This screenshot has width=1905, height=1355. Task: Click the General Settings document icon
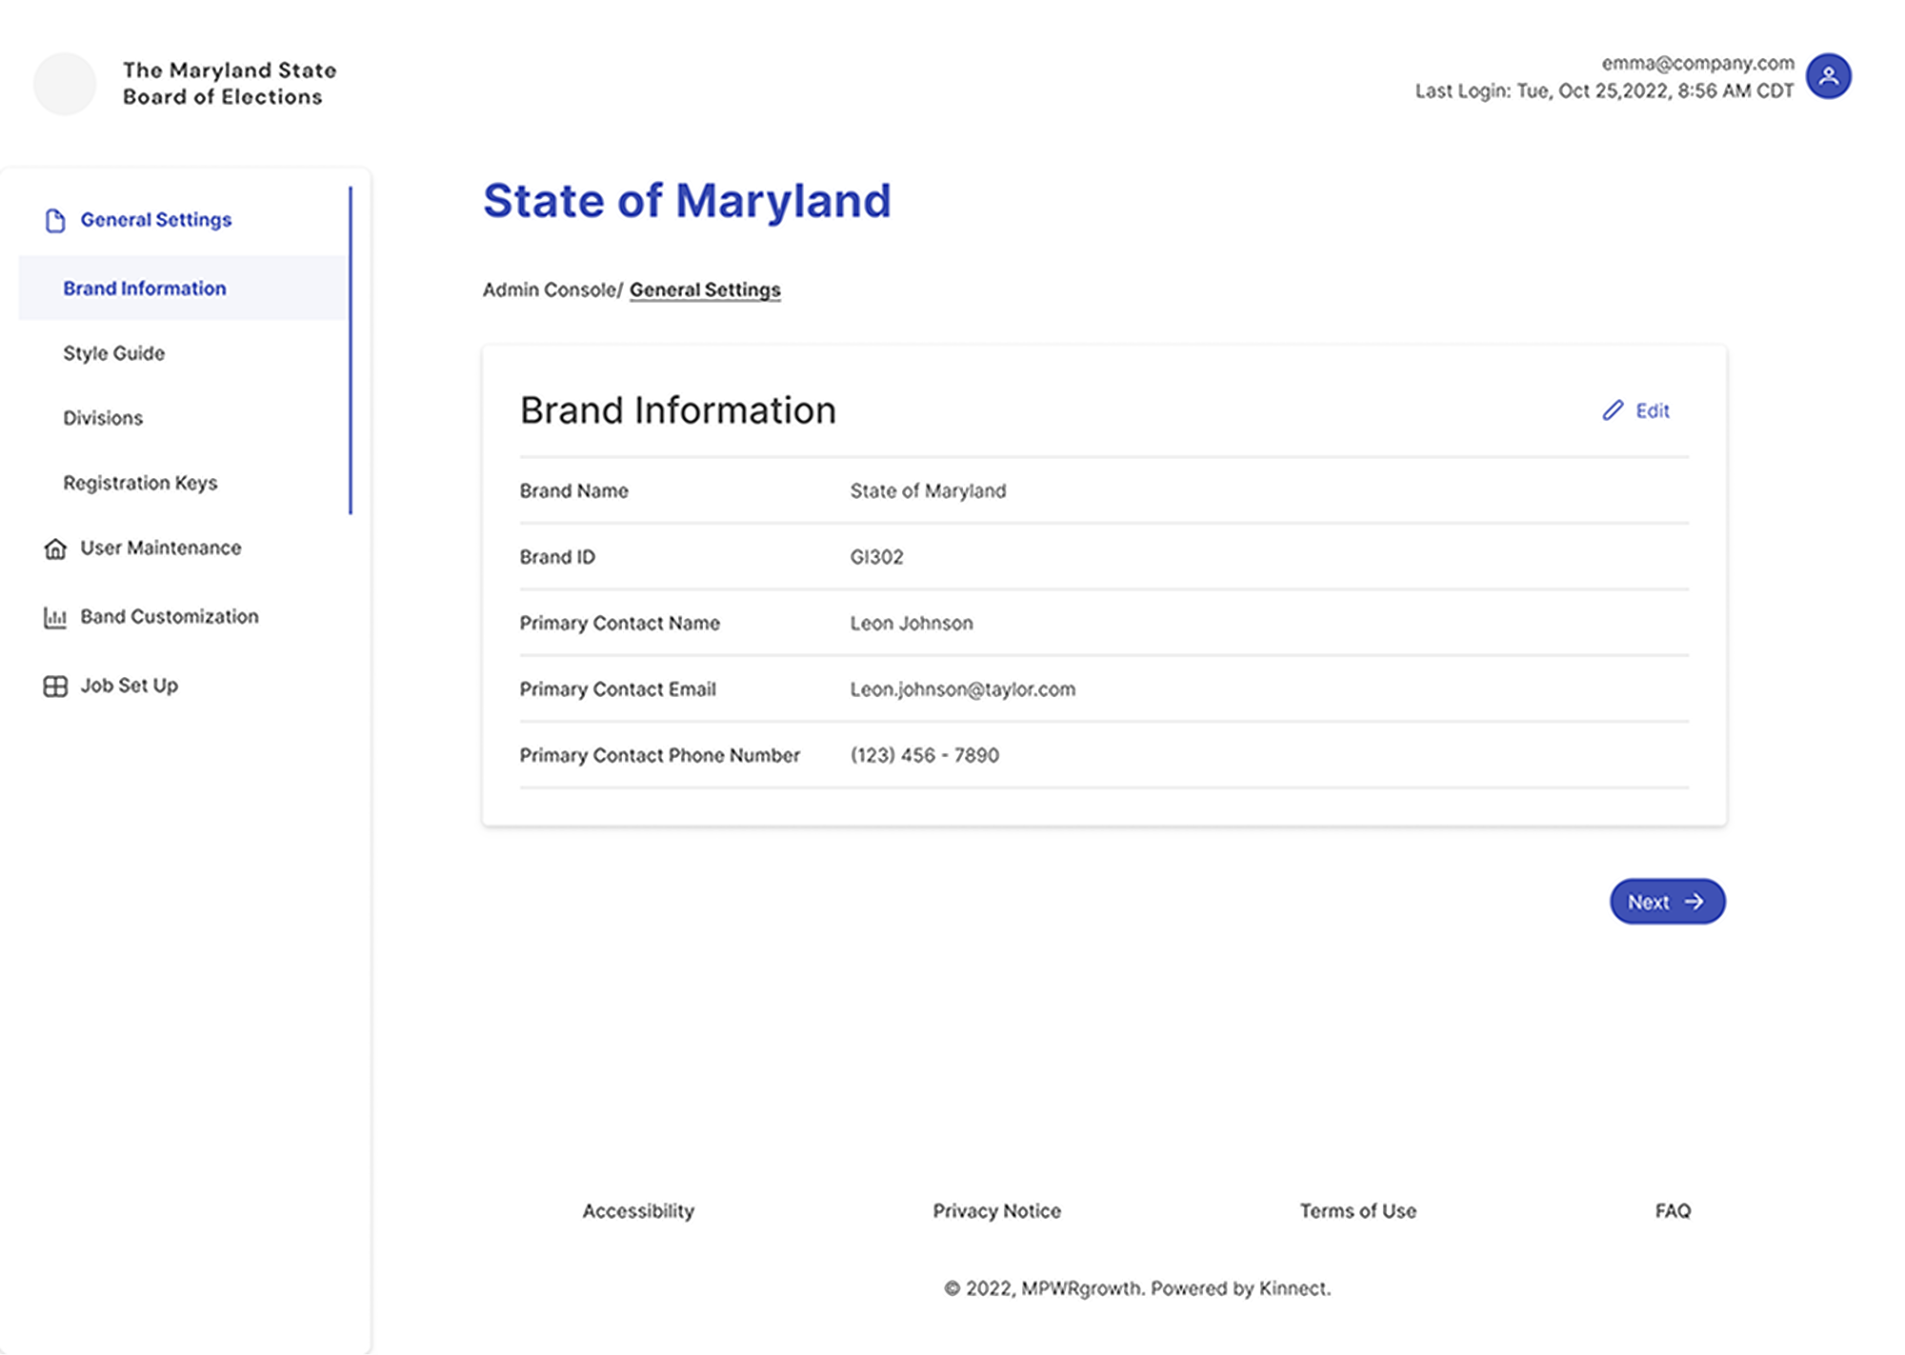point(55,220)
